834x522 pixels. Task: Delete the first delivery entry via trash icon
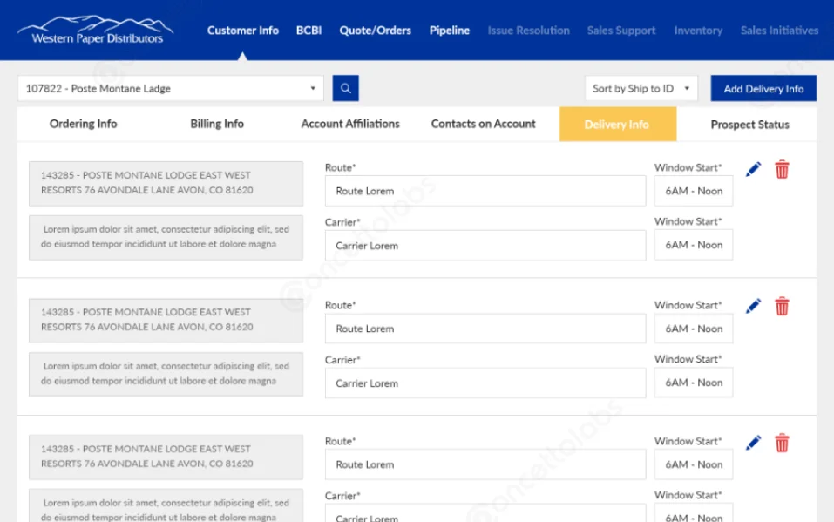(x=783, y=169)
